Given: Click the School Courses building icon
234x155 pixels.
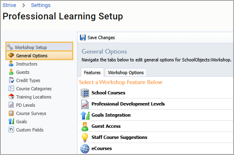Looking at the screenshot, I should point(85,93).
